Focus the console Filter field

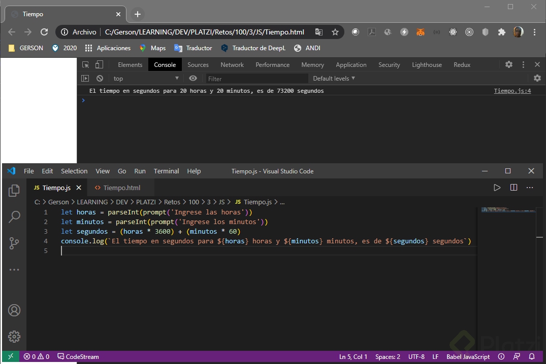(257, 79)
